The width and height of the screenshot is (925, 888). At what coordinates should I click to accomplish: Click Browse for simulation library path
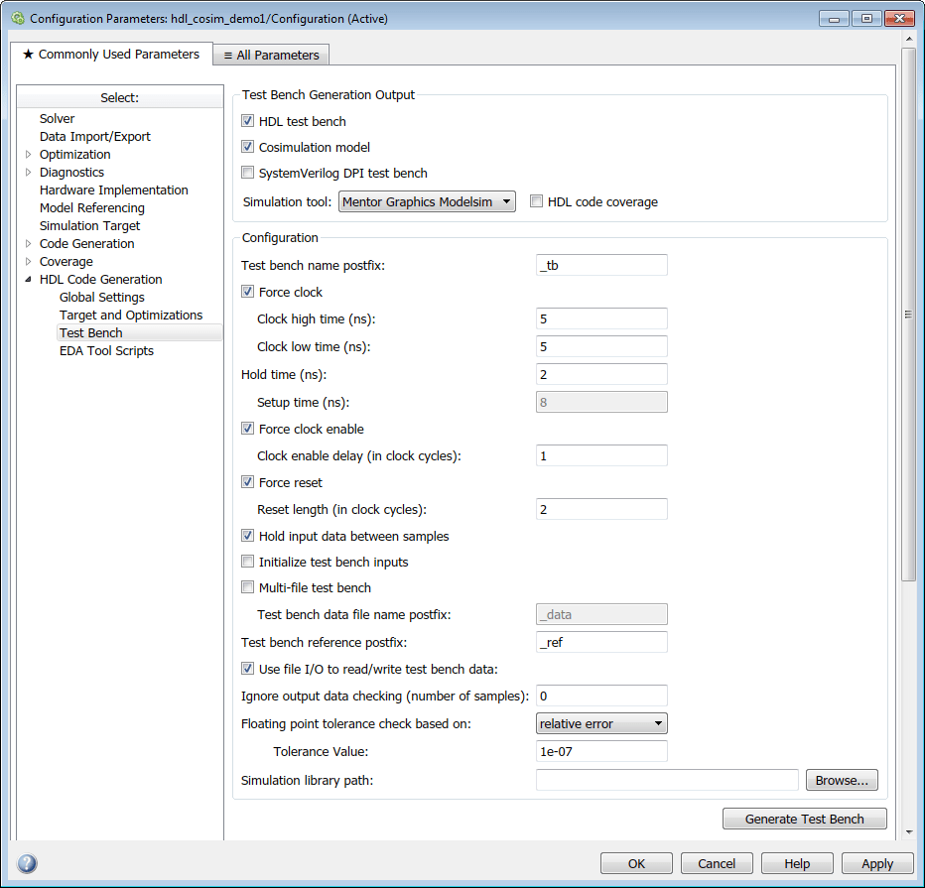click(x=842, y=780)
